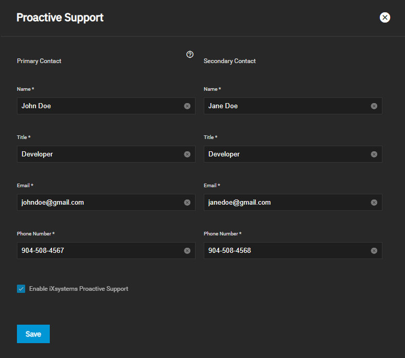405x358 pixels.
Task: Close the Proactive Support panel
Action: tap(385, 17)
